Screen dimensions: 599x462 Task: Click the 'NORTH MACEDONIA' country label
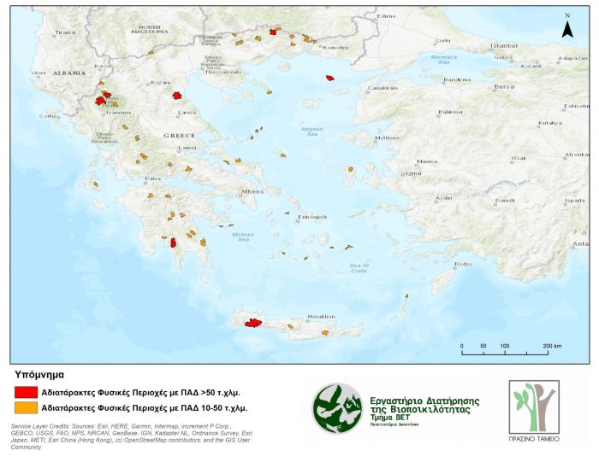[150, 29]
